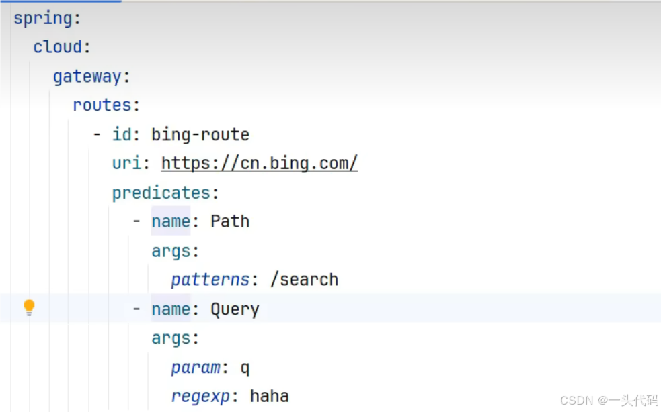Click the 'name' key before Query
Viewport: 661px width, 412px height.
pyautogui.click(x=171, y=309)
